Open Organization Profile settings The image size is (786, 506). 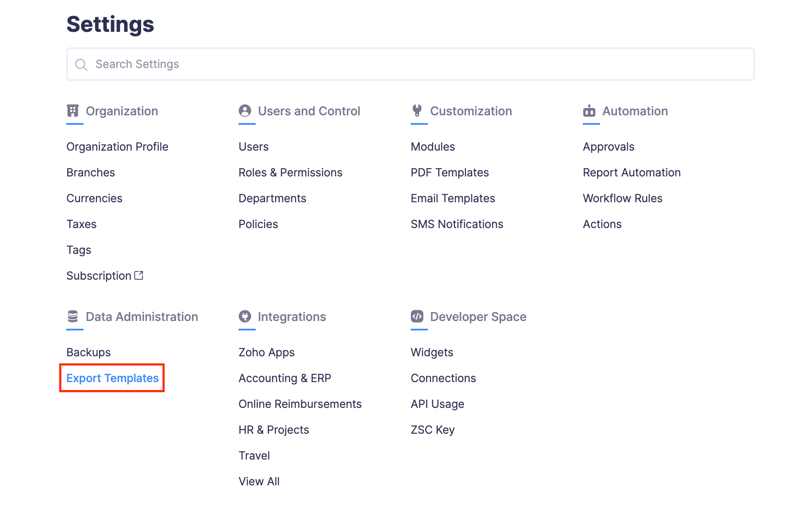[117, 146]
